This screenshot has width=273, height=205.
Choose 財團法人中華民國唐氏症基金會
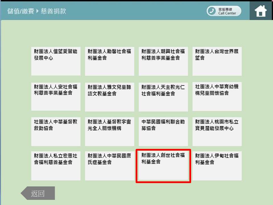coord(109,166)
